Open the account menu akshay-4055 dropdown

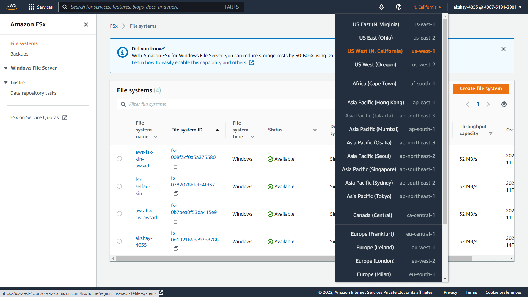(x=487, y=7)
